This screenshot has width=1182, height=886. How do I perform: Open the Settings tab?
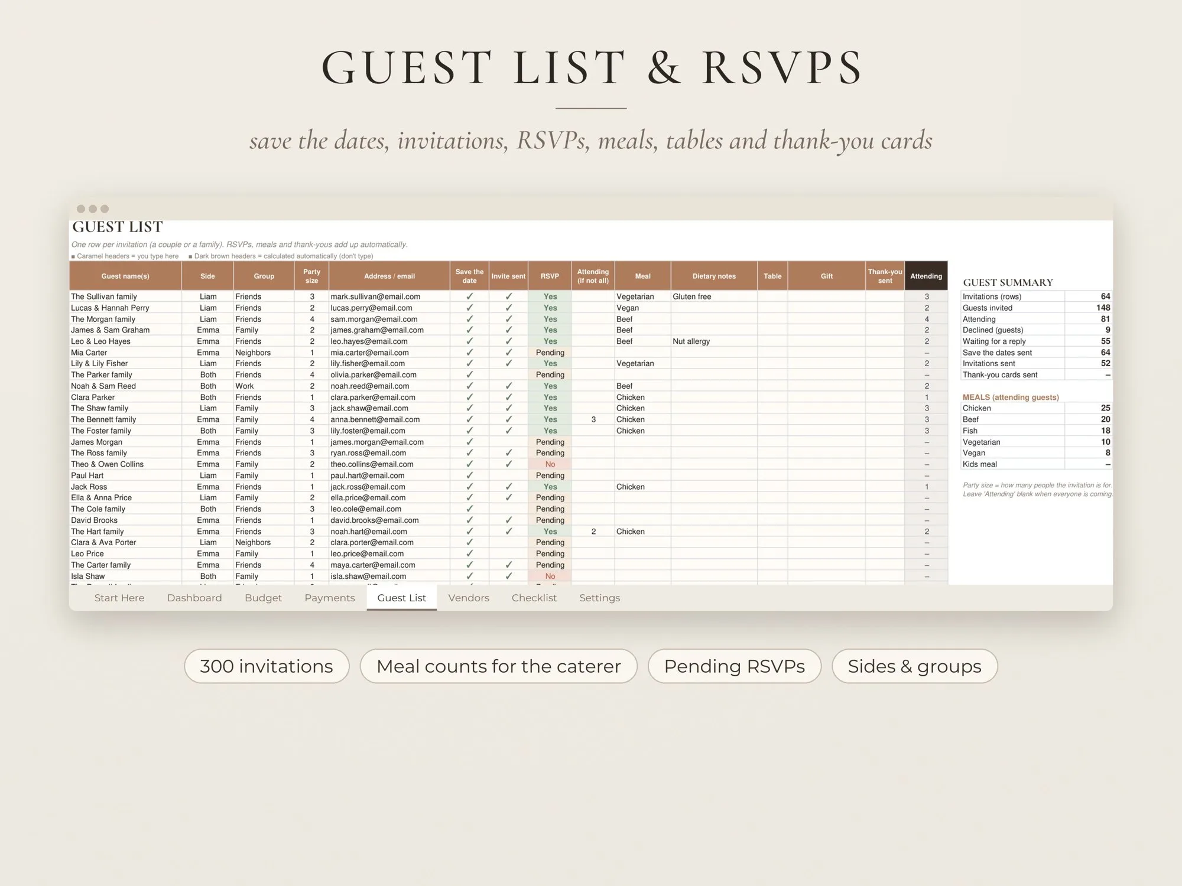[600, 598]
